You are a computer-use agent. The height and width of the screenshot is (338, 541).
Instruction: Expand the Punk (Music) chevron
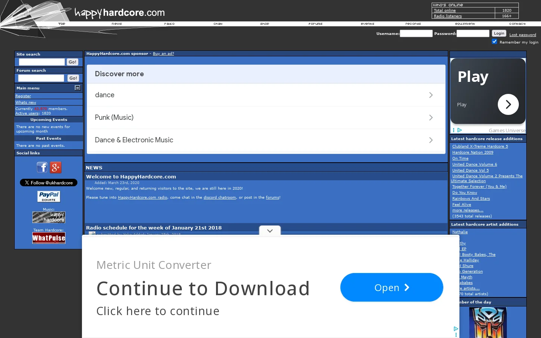click(431, 118)
